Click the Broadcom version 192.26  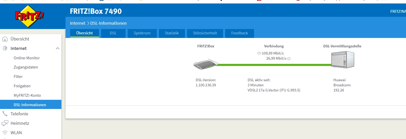pos(339,90)
